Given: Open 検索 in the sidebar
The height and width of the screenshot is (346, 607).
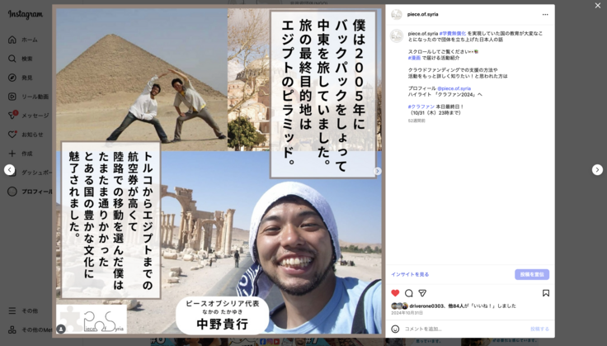Looking at the screenshot, I should (26, 59).
